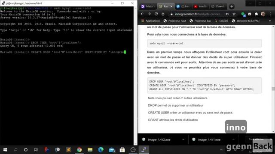The image size is (275, 154).
Task: Reload the innogreentech page
Action: (x=156, y=14)
